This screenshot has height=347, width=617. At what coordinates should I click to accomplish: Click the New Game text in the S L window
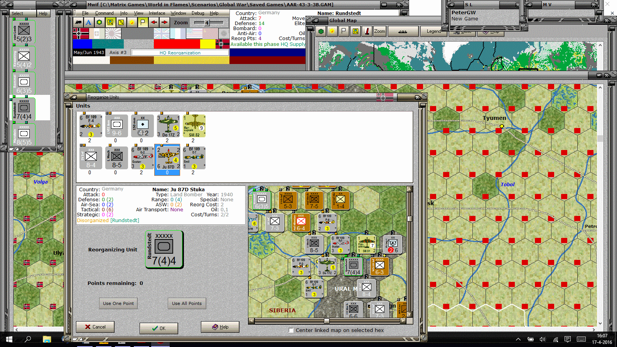[465, 19]
